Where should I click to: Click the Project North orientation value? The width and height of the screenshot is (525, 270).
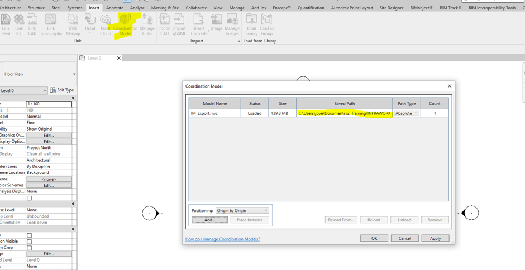point(49,147)
